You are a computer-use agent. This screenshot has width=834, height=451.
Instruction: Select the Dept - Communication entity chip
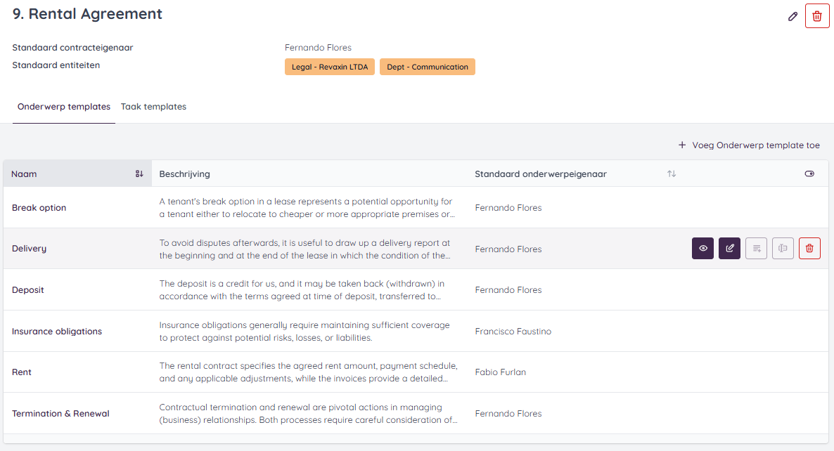(428, 66)
